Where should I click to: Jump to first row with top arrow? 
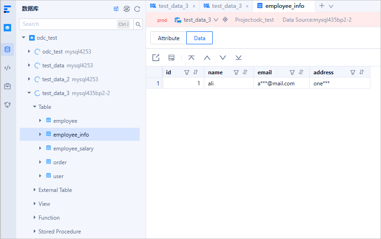pyautogui.click(x=191, y=58)
